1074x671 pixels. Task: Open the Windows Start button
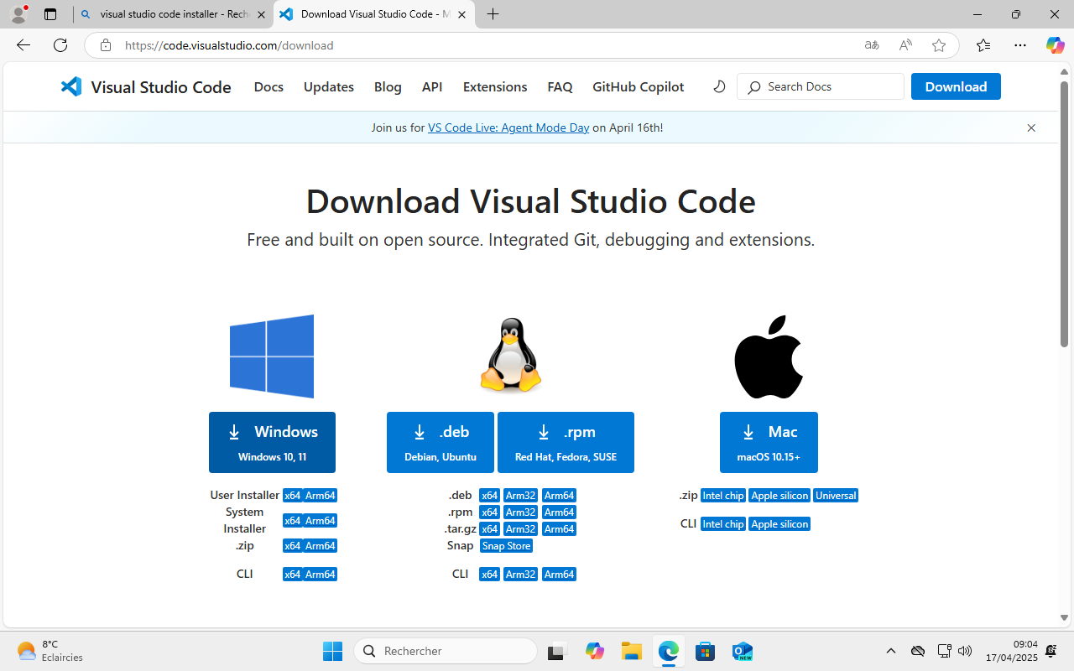coord(332,651)
